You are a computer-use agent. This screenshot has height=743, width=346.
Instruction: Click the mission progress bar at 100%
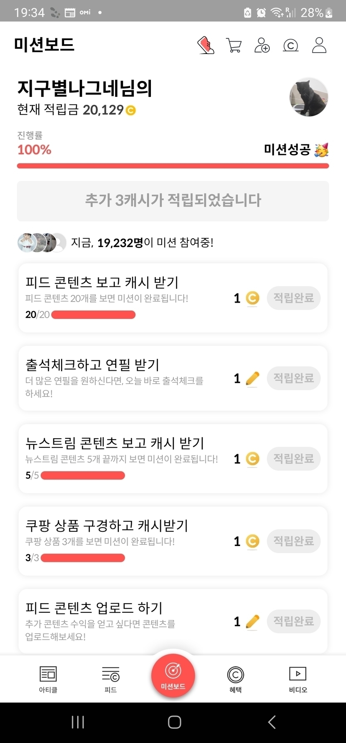click(173, 166)
